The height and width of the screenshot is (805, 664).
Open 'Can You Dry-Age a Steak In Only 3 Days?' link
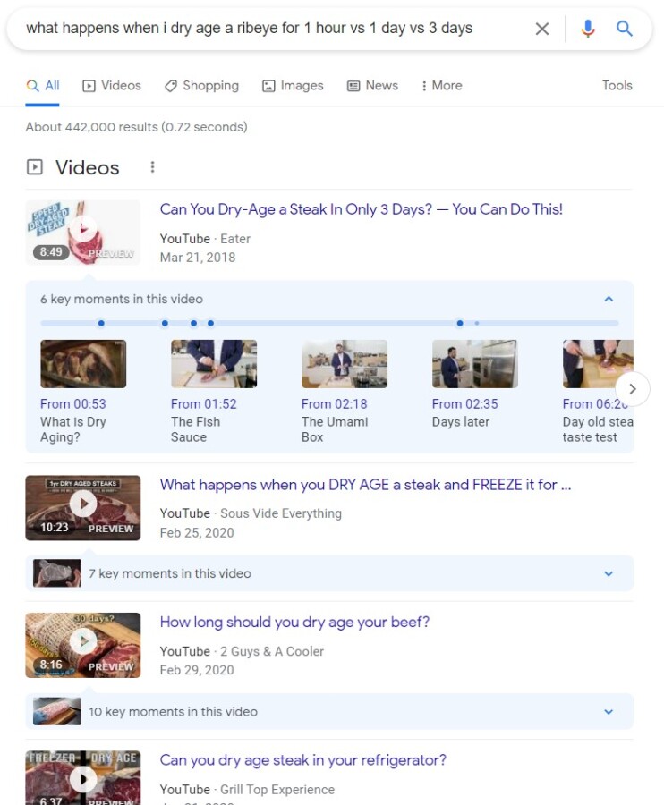pyautogui.click(x=361, y=209)
